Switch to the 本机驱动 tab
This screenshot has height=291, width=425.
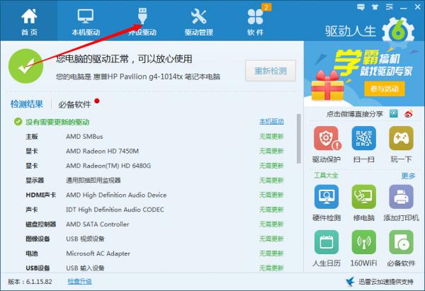pyautogui.click(x=86, y=22)
